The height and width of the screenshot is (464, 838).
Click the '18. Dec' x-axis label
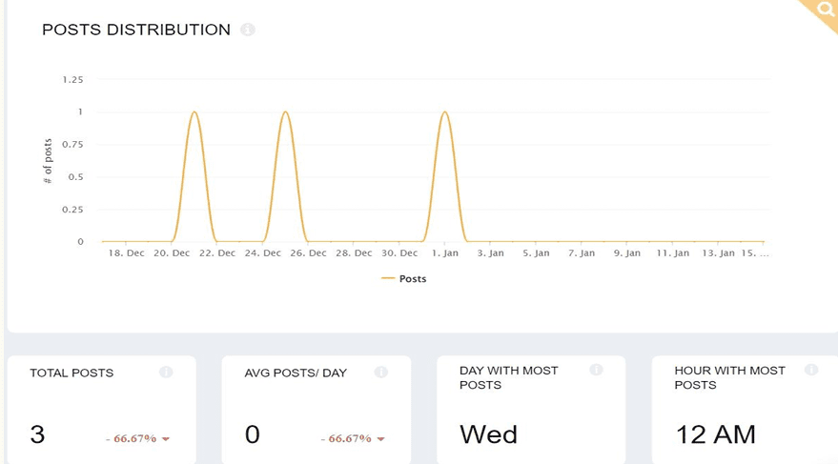pos(127,253)
